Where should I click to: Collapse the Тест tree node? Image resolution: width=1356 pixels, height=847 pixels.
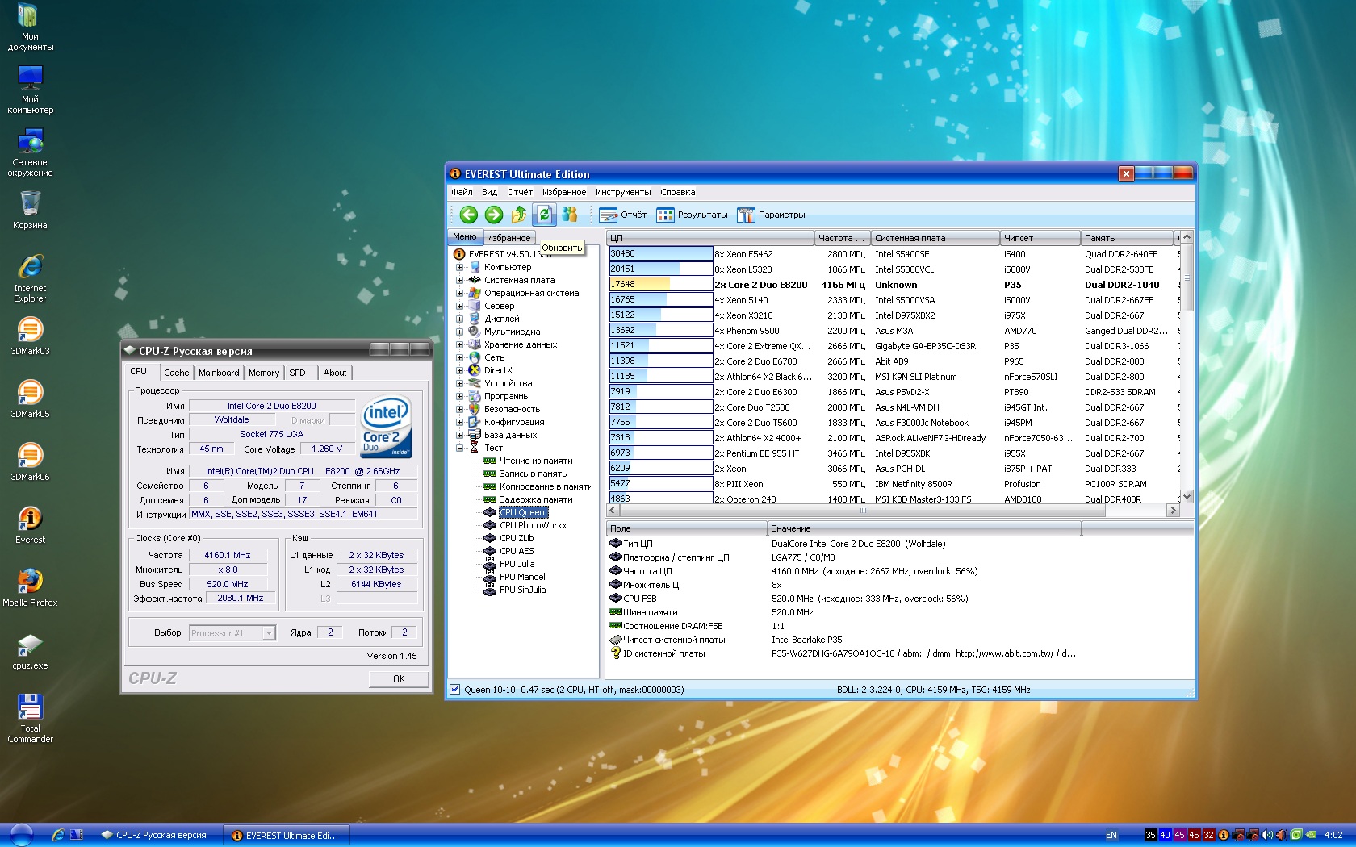pyautogui.click(x=459, y=448)
